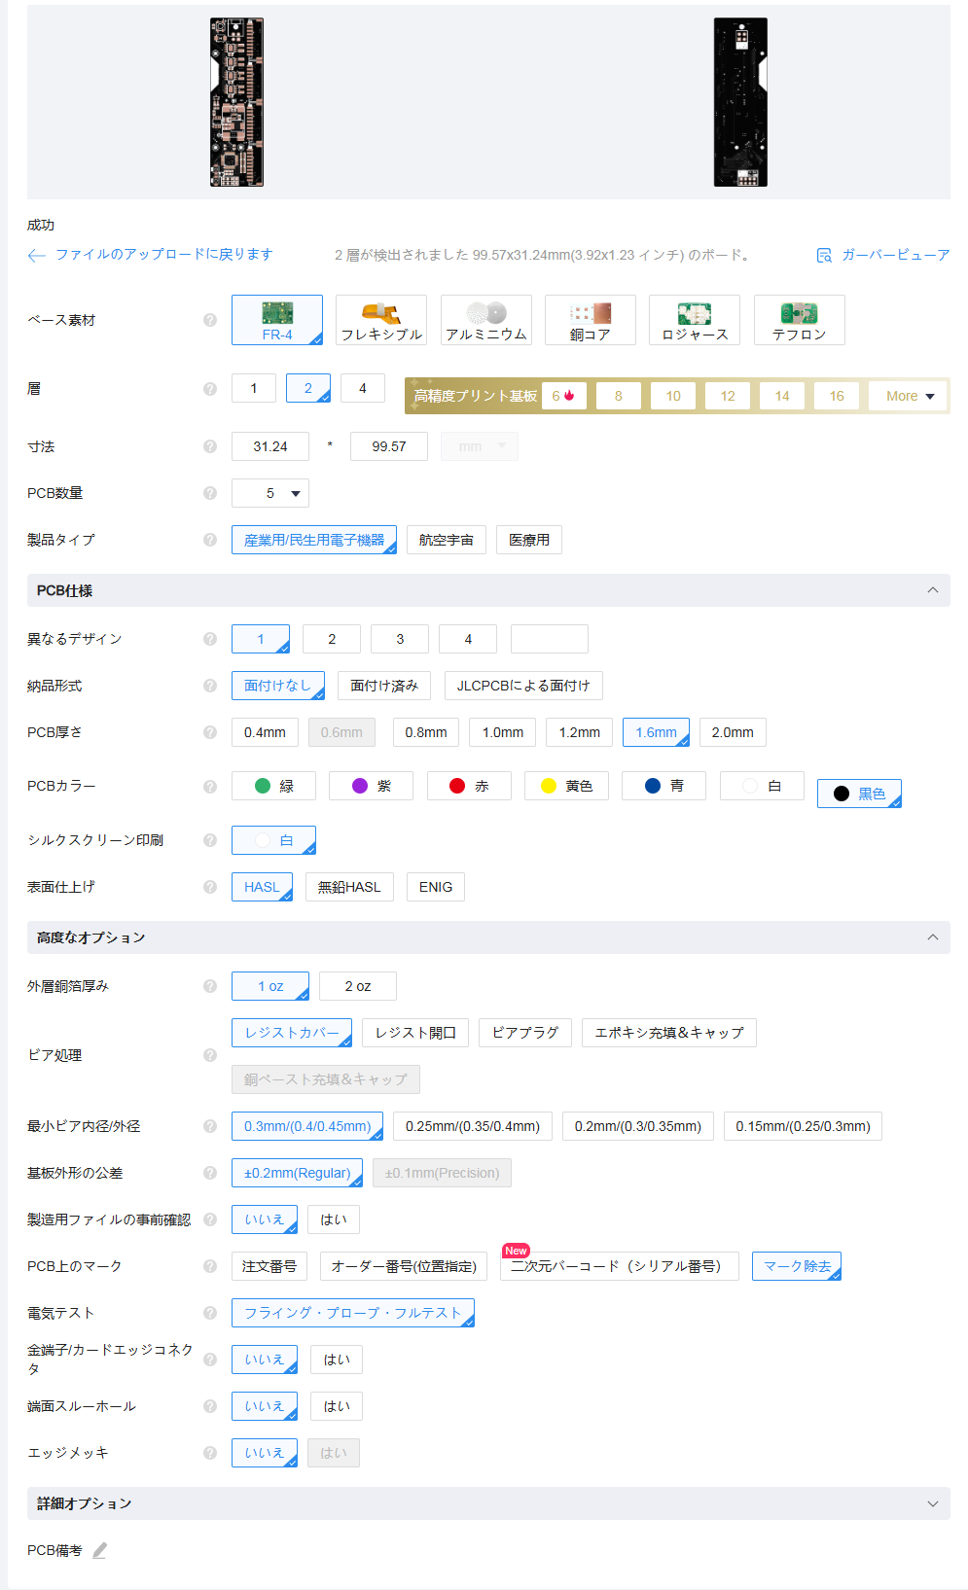The image size is (968, 1590).
Task: Select the フレキシブル base material
Action: tap(381, 320)
